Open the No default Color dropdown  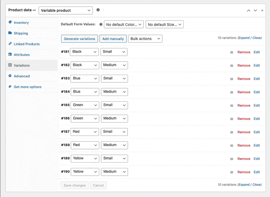(x=124, y=24)
